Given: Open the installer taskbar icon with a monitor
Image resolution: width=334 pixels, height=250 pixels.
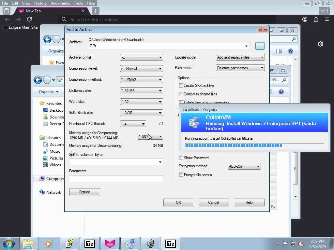Looking at the screenshot, I should tap(130, 243).
